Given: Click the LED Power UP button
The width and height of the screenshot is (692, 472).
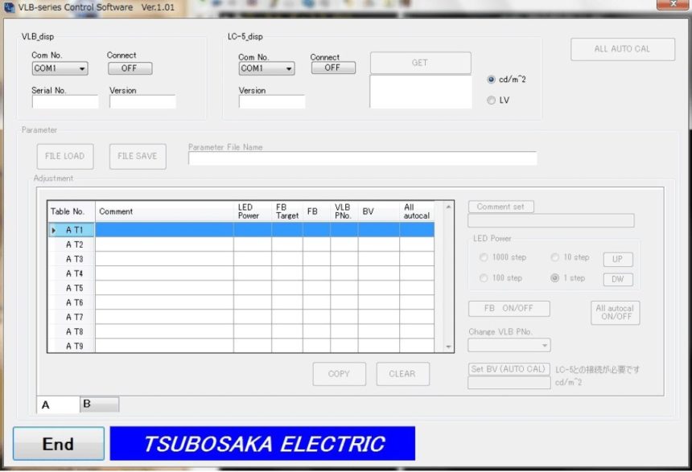Looking at the screenshot, I should pyautogui.click(x=618, y=260).
